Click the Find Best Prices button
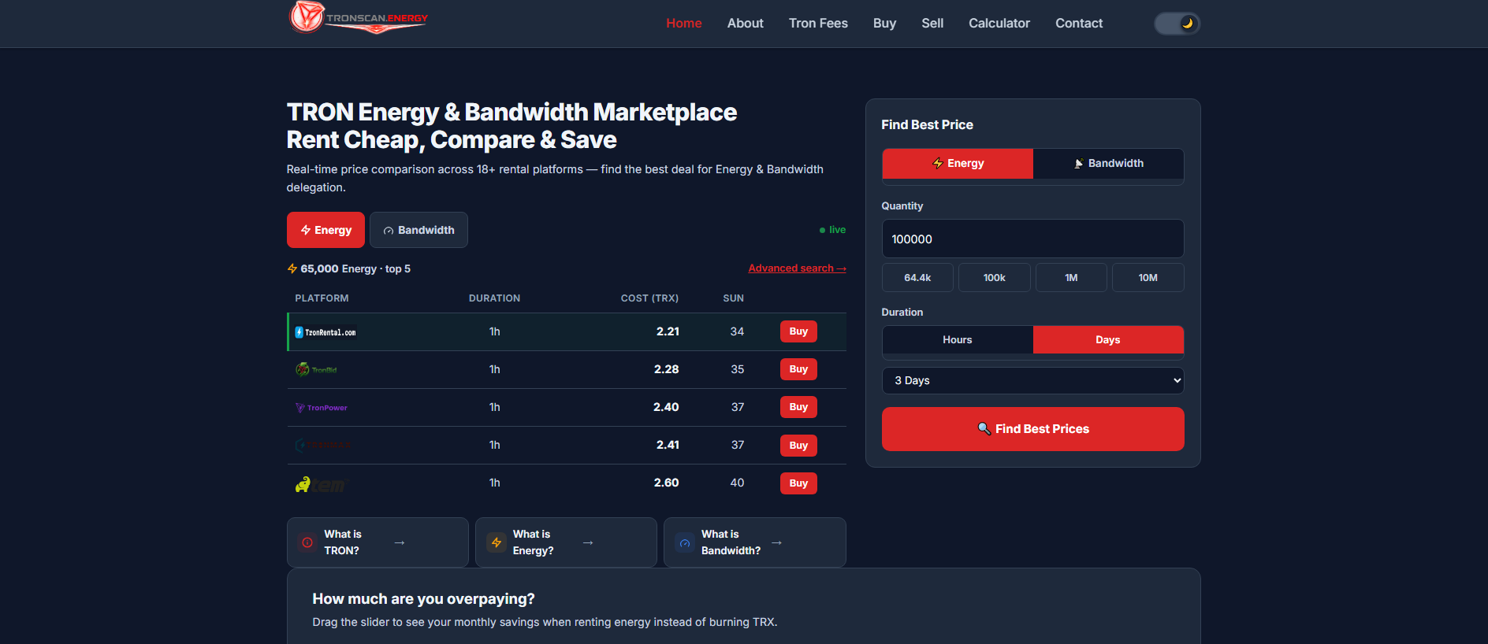The width and height of the screenshot is (1488, 644). coord(1033,429)
